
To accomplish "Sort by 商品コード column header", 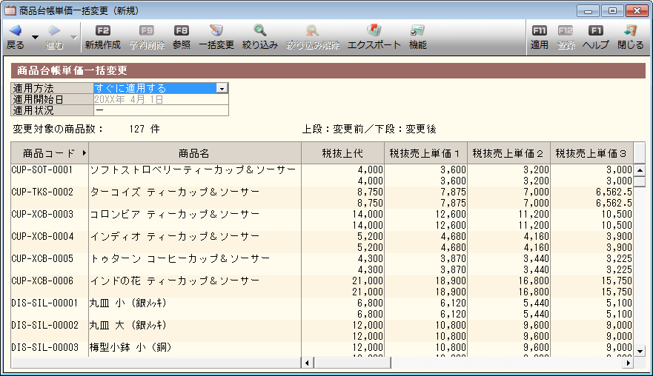I will click(x=50, y=153).
